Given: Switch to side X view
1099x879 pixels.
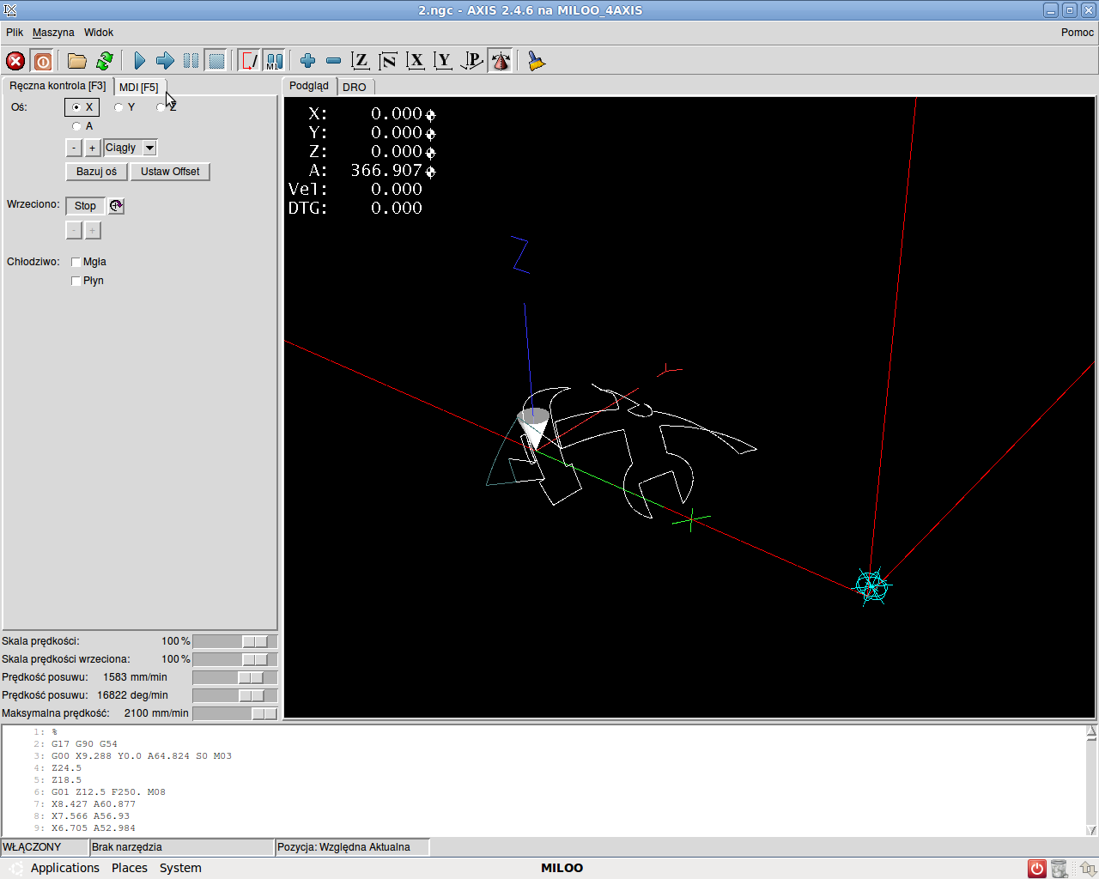Looking at the screenshot, I should [416, 61].
